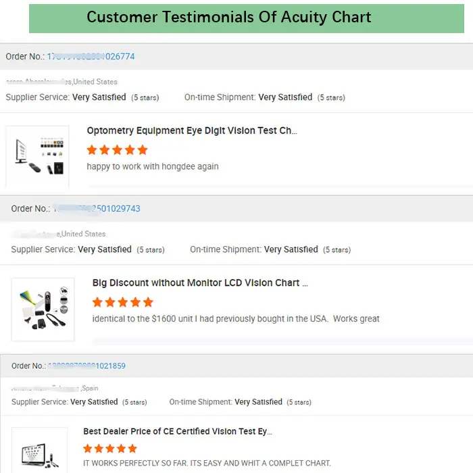
Task: Open 'Optometry Equipment Eye Digit Vision Test' title
Action: point(192,130)
